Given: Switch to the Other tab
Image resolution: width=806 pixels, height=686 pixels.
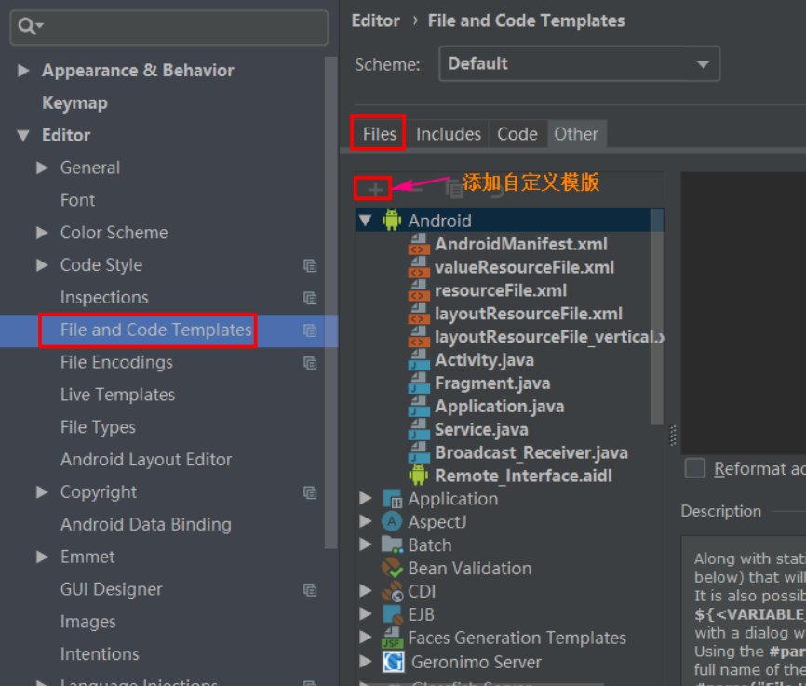Looking at the screenshot, I should pos(576,134).
